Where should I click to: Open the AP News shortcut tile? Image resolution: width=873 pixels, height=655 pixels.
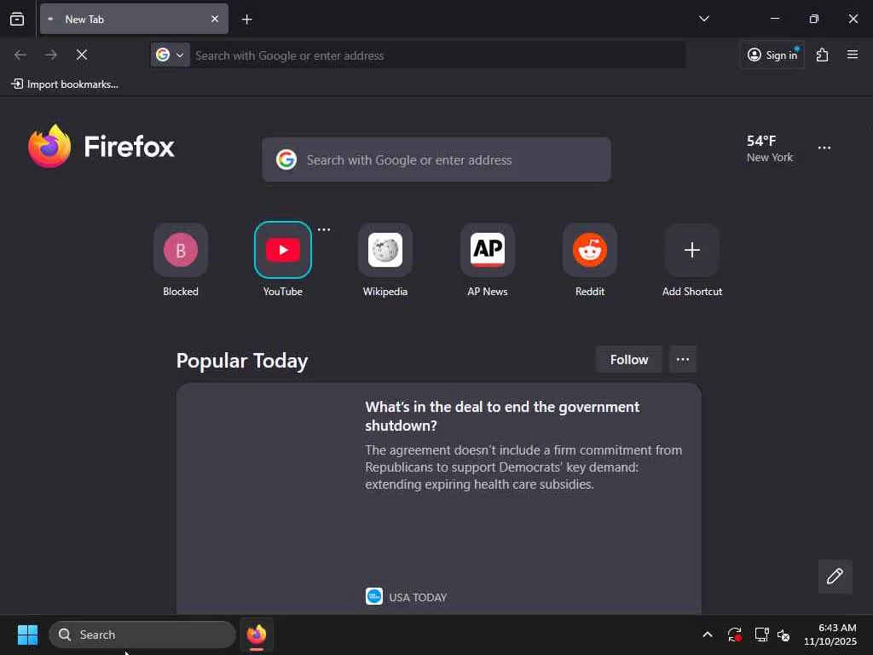(x=488, y=250)
